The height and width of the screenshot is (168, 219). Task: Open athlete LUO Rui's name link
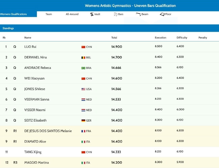coord(30,47)
